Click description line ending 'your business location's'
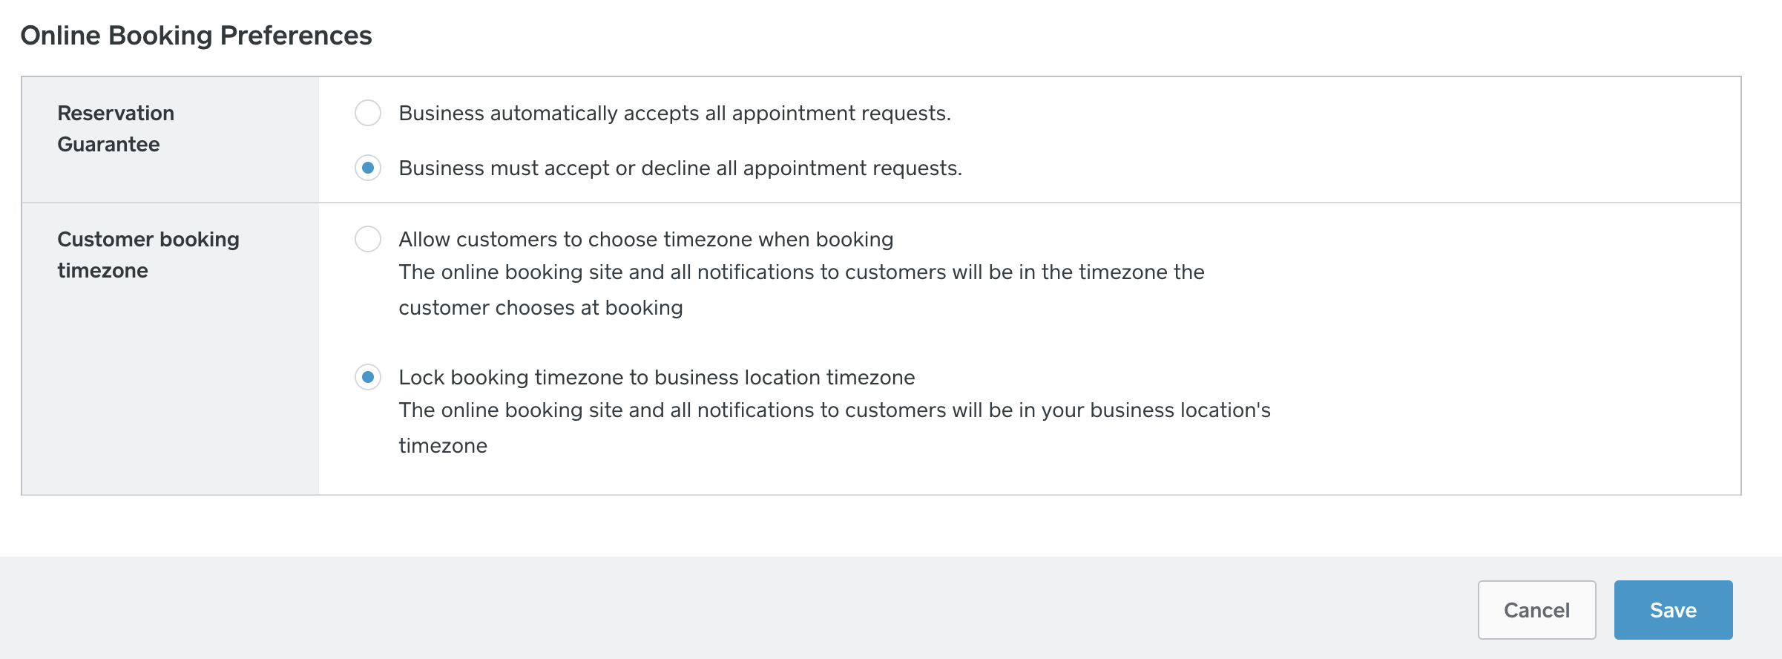Image resolution: width=1782 pixels, height=659 pixels. point(834,410)
